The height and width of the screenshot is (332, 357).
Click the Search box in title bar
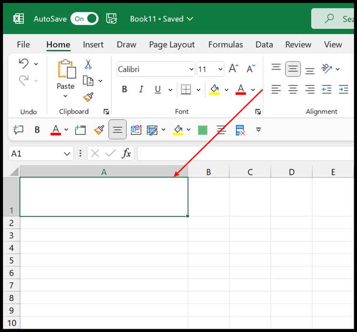[333, 19]
